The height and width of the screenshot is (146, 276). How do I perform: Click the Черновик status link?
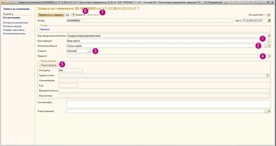(x=44, y=29)
